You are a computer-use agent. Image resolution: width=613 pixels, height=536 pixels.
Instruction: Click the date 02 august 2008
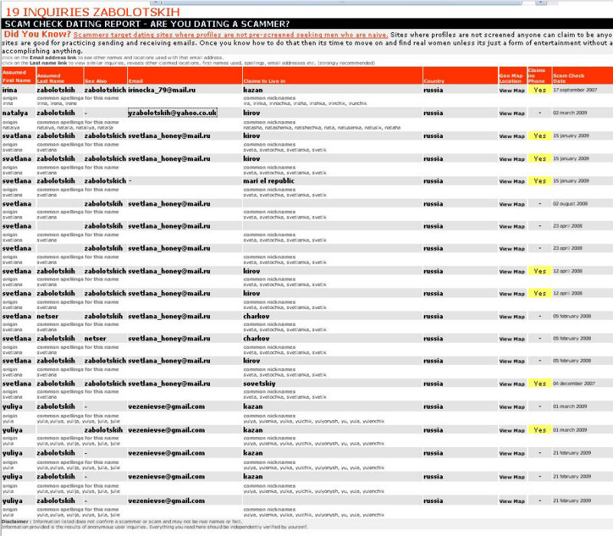click(x=570, y=203)
